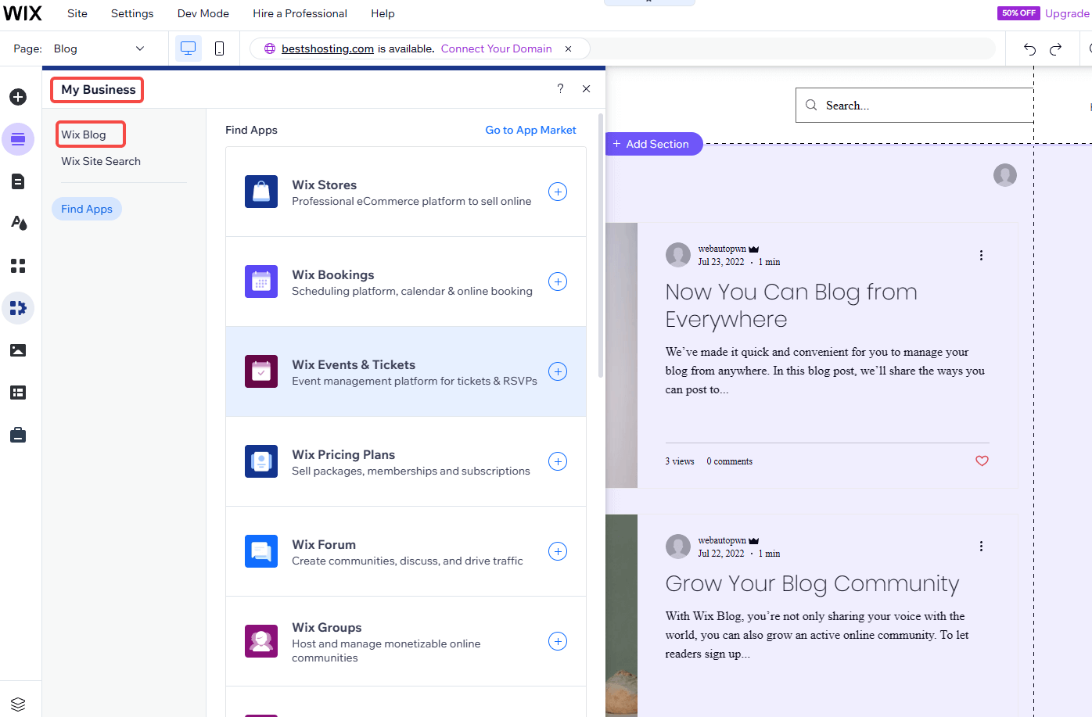Click bestshosting.com domain link
Screen dimensions: 1092x717
pos(328,48)
